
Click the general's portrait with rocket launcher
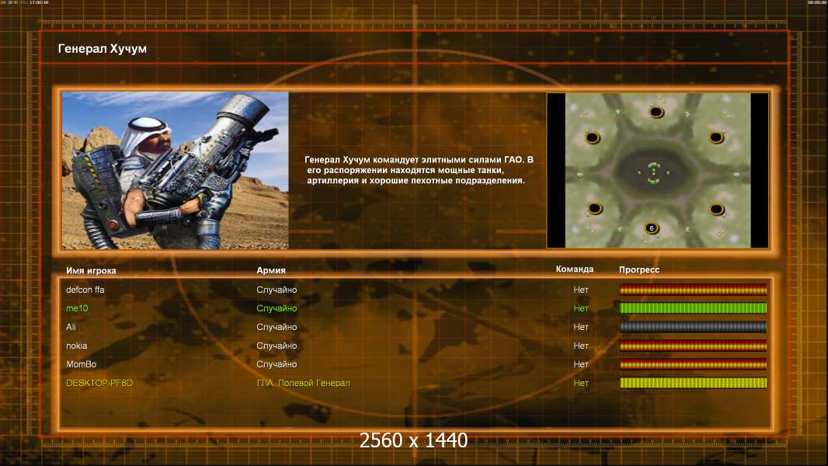[176, 170]
